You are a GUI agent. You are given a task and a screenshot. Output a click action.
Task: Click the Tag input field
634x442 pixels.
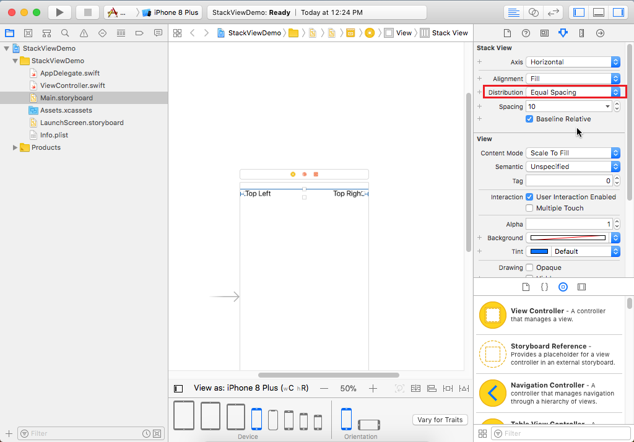coord(569,181)
